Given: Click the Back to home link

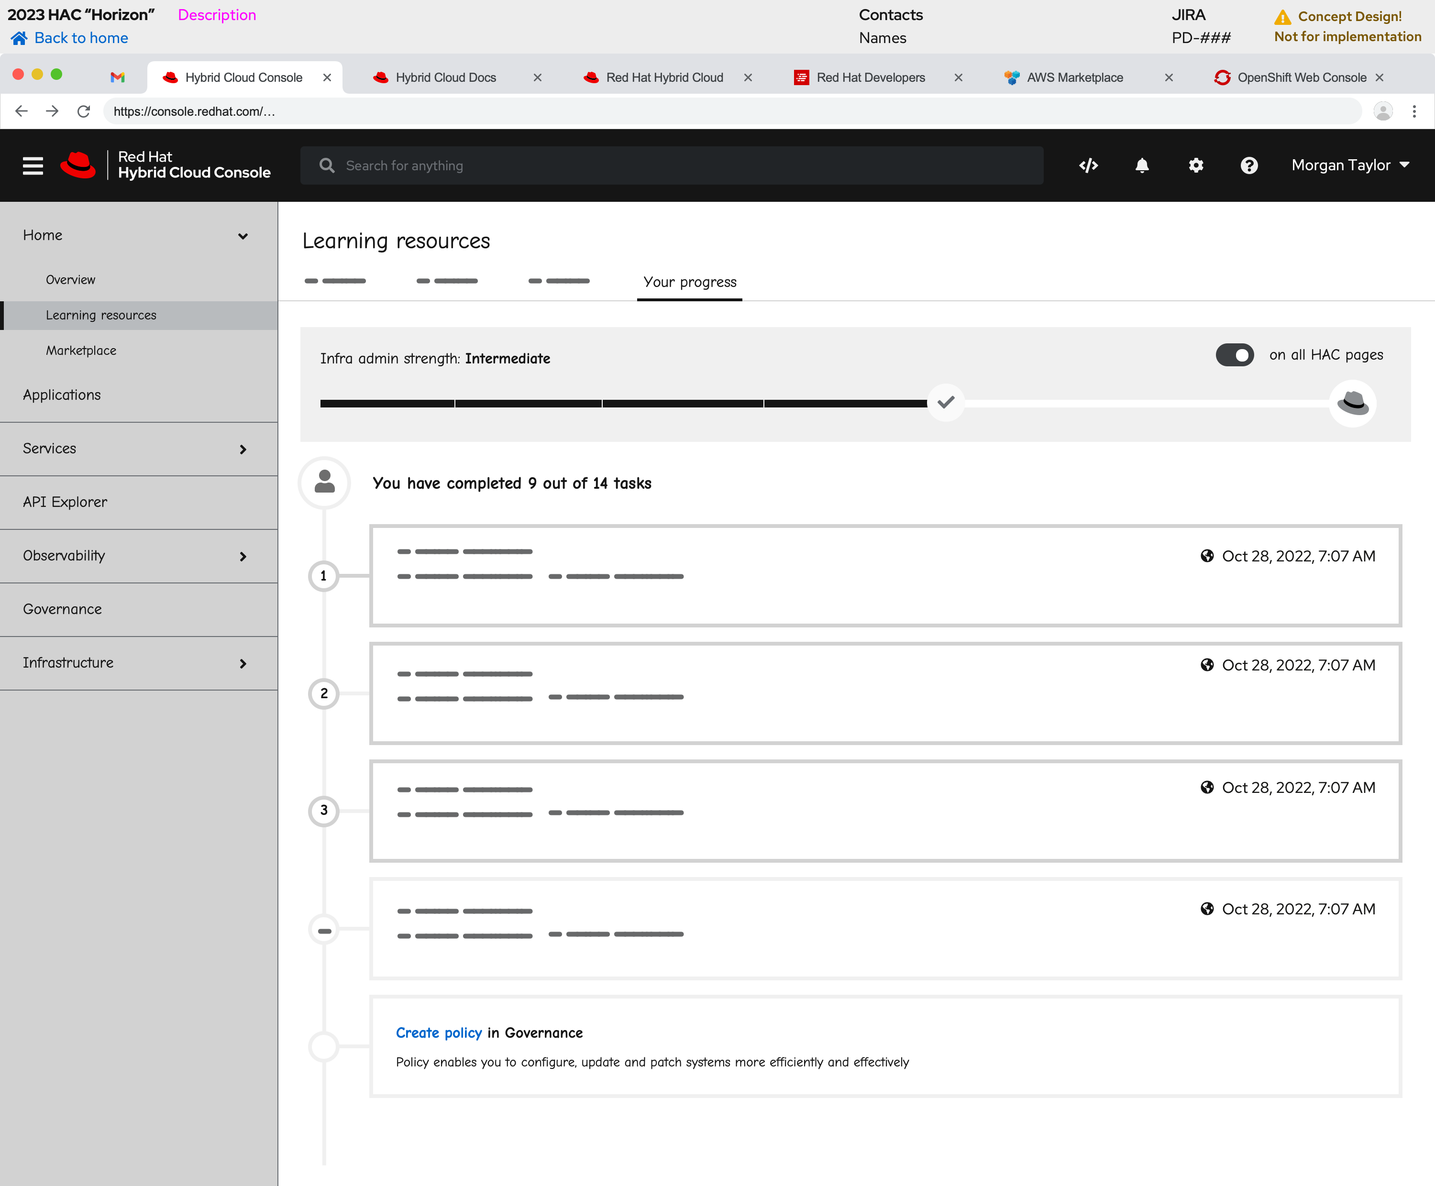Looking at the screenshot, I should [81, 38].
